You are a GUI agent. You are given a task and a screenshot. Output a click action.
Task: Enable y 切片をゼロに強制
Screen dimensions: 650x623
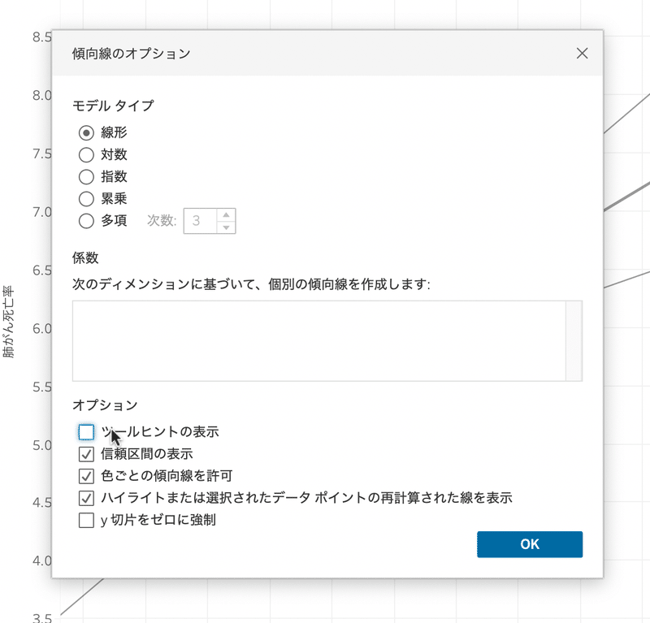[86, 520]
